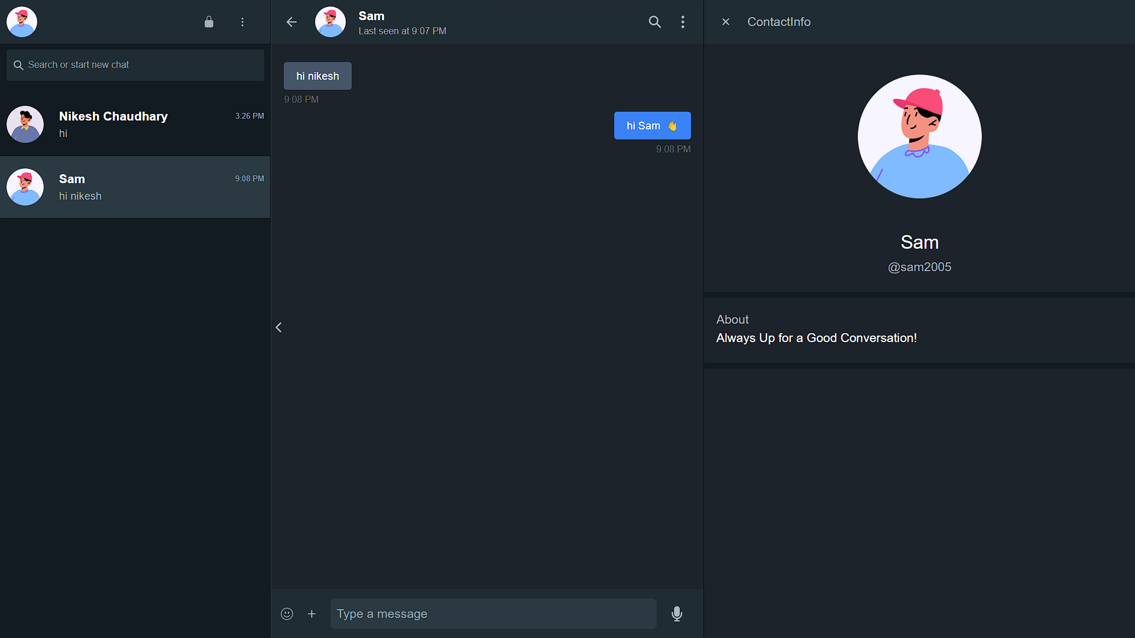Open the sidebar three-dot options menu
The width and height of the screenshot is (1135, 638).
pyautogui.click(x=242, y=22)
